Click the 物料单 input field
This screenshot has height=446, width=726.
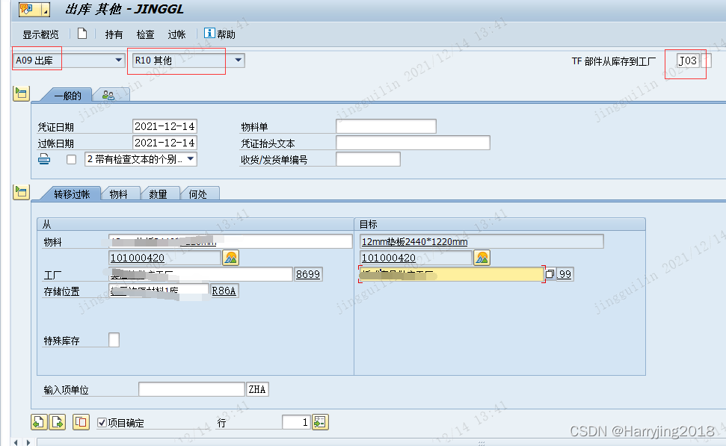(386, 126)
